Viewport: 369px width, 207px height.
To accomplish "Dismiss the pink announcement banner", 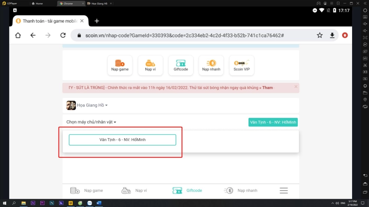I will click(296, 87).
